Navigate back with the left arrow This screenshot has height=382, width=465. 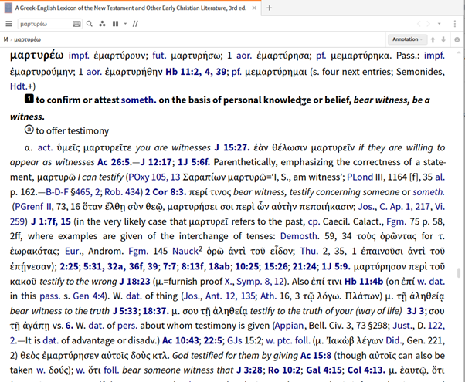tap(419, 24)
